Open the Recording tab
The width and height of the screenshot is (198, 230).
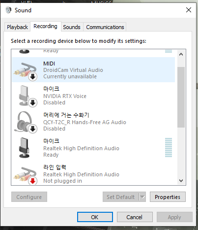tap(45, 26)
